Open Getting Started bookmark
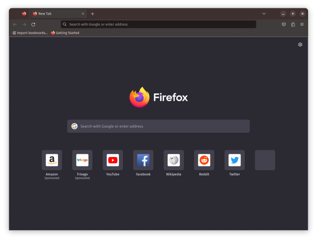317x240 pixels. 65,33
